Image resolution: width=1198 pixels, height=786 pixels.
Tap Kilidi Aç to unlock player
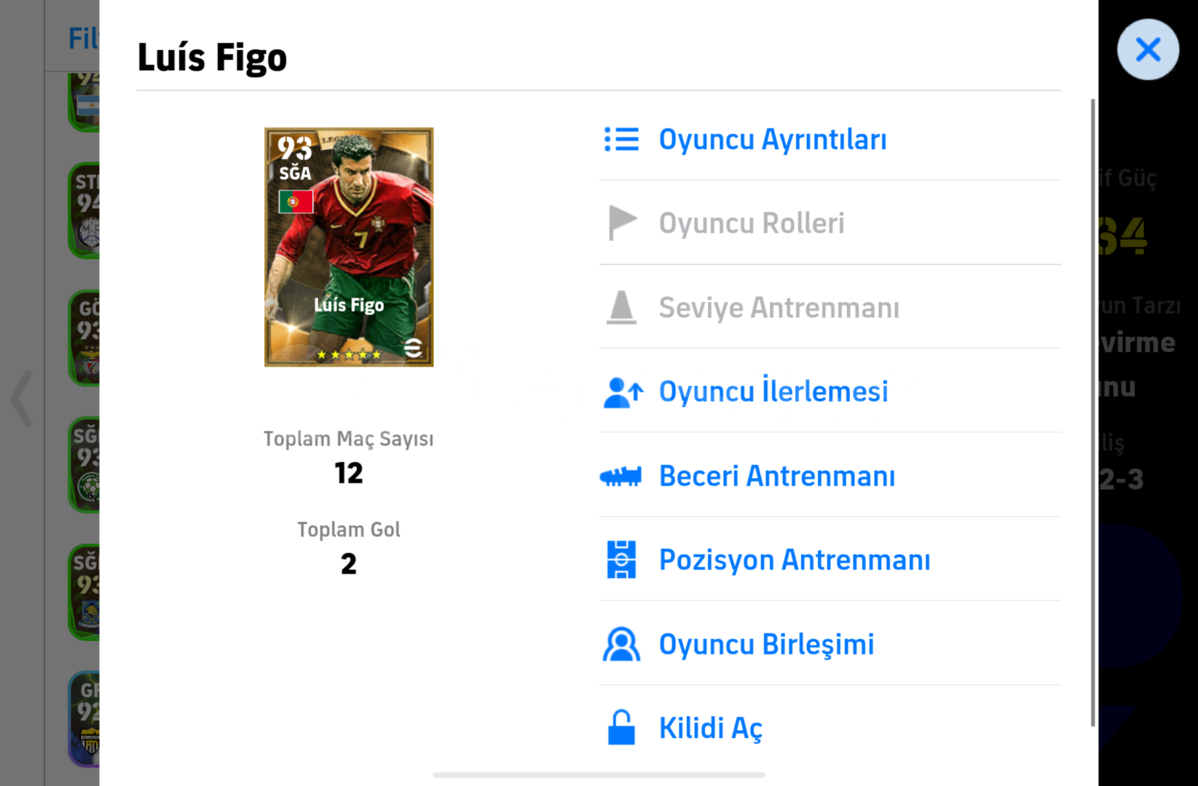coord(710,728)
